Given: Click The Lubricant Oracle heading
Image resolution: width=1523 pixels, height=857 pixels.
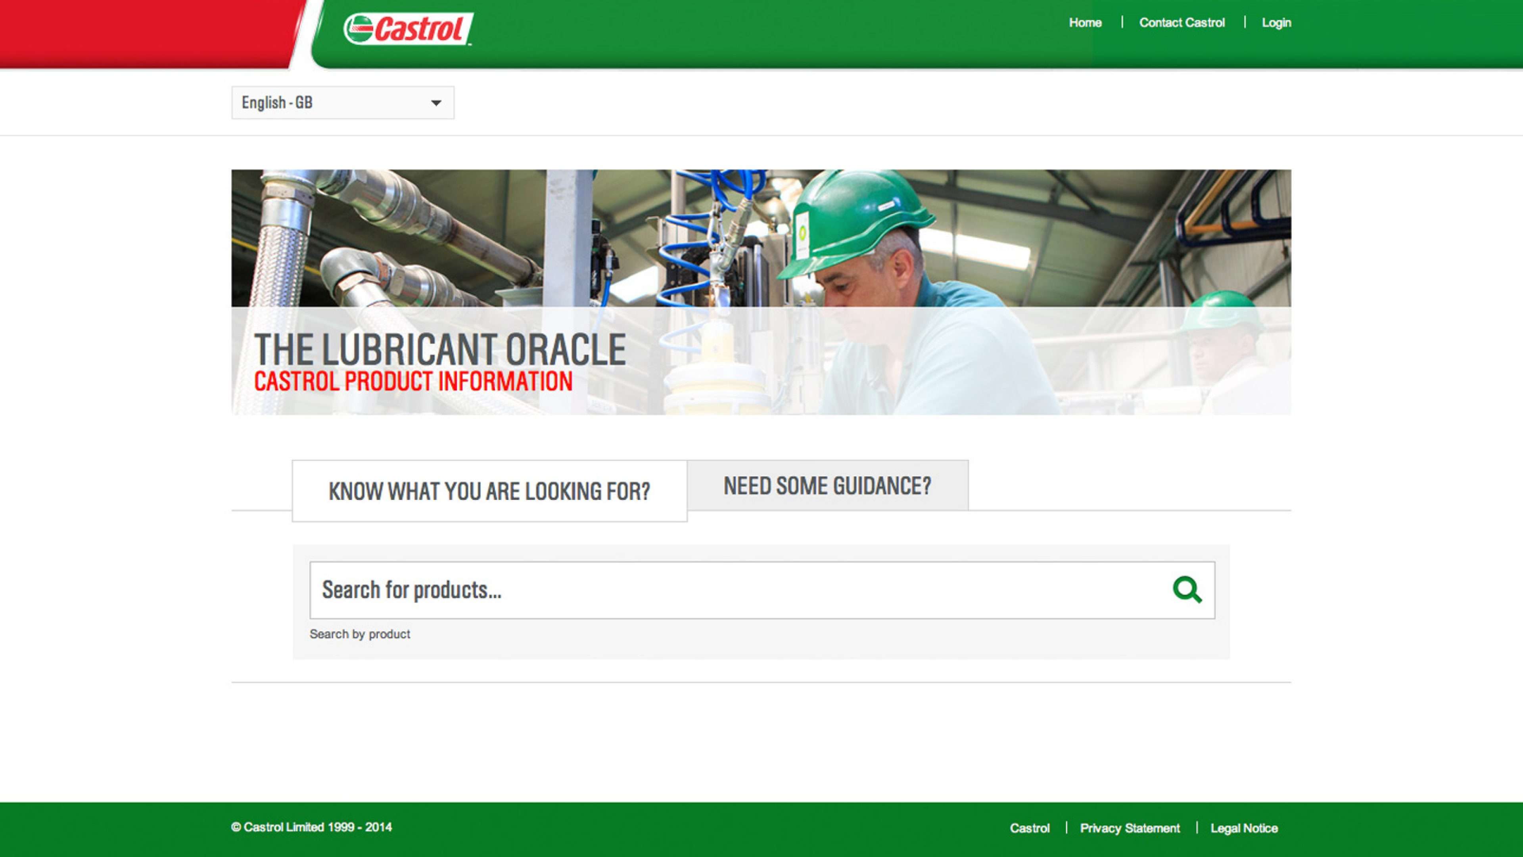Looking at the screenshot, I should [440, 349].
